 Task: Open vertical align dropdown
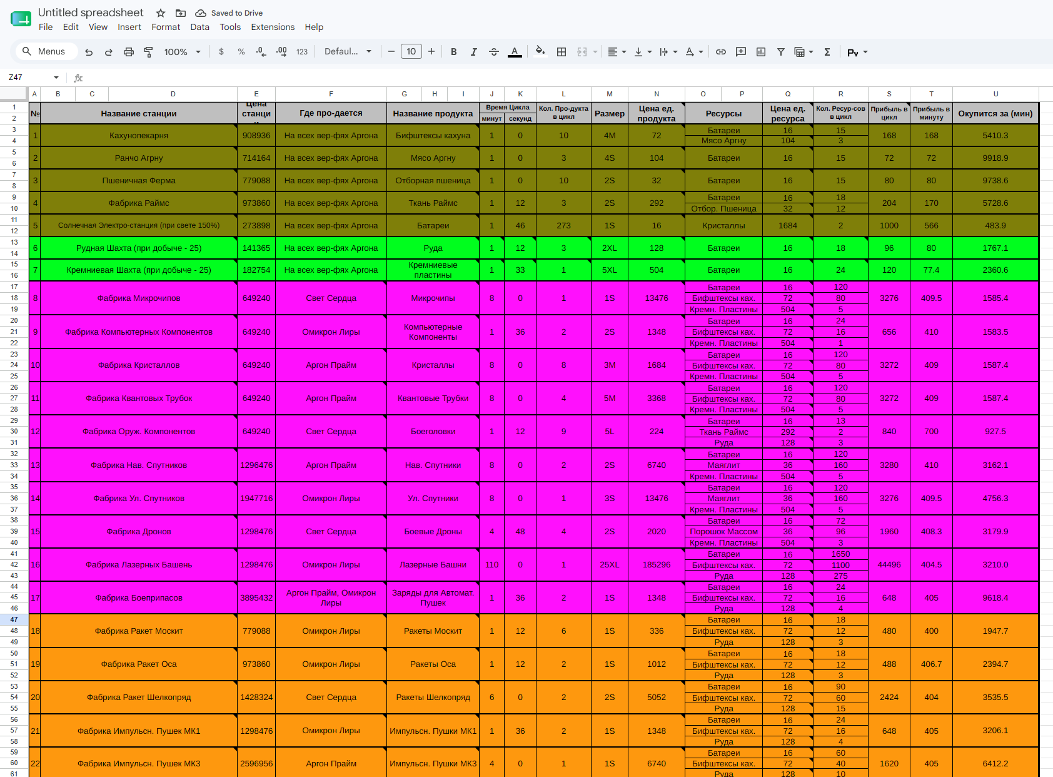(x=643, y=52)
